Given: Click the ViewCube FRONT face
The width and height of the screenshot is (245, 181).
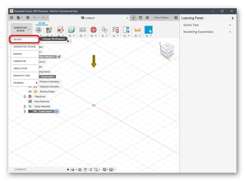Looking at the screenshot, I should 164,52.
